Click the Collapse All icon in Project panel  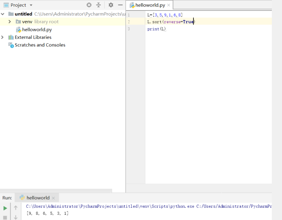98,5
